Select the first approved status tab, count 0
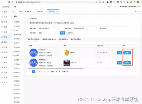This screenshot has height=104, width=142. [x=34, y=39]
